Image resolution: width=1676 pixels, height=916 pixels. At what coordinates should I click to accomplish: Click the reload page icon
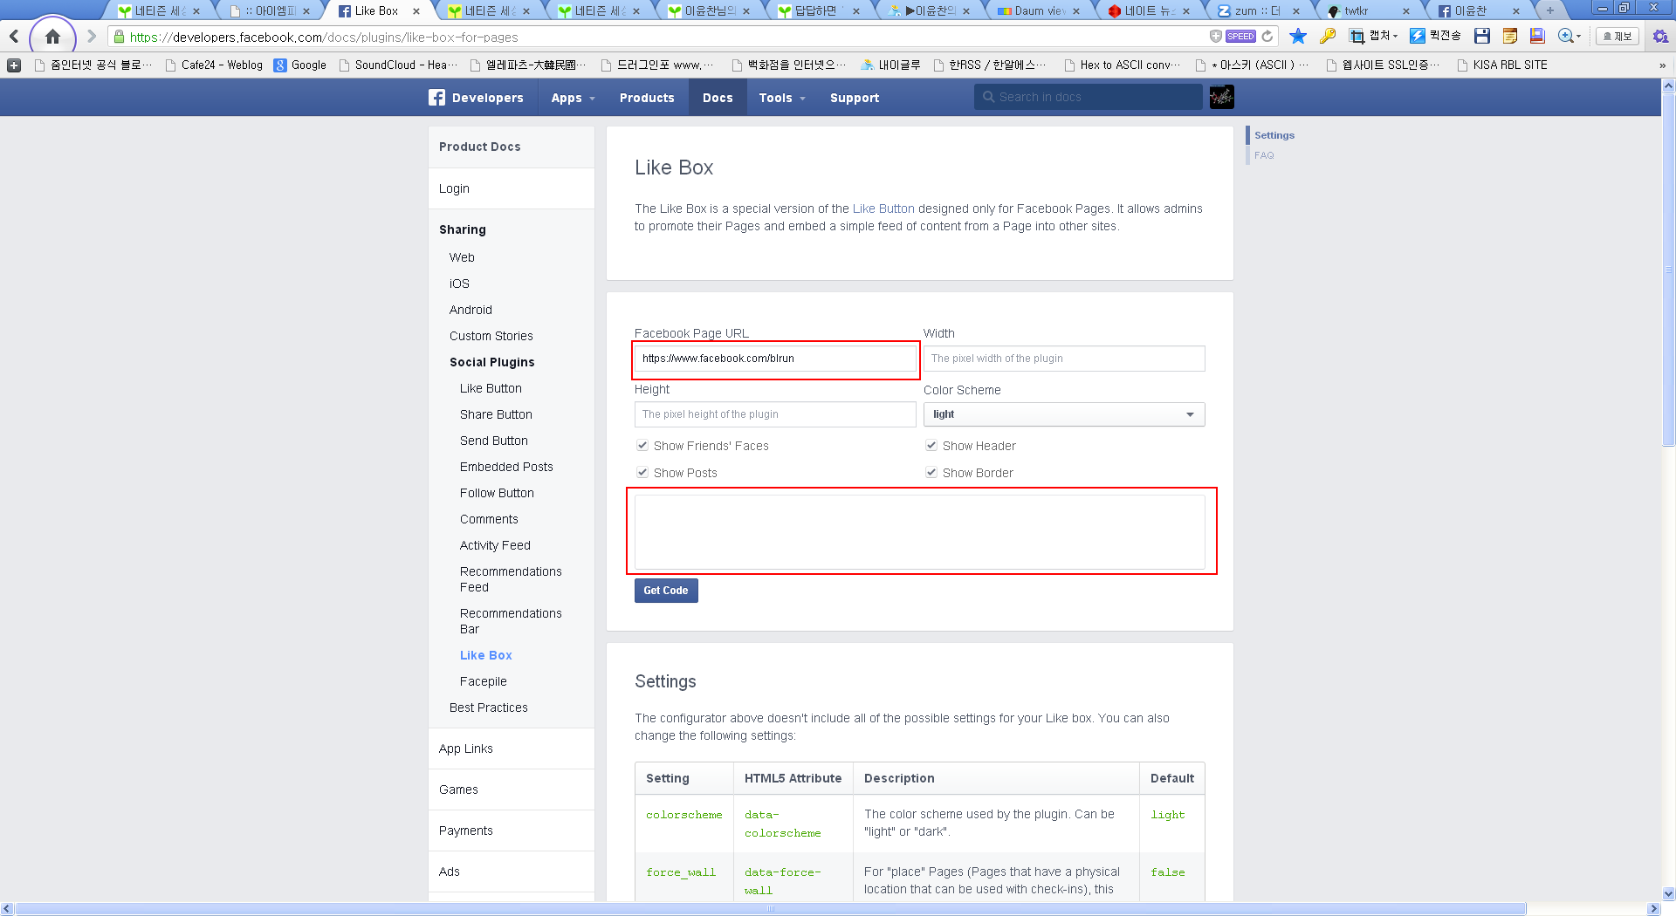point(1267,37)
